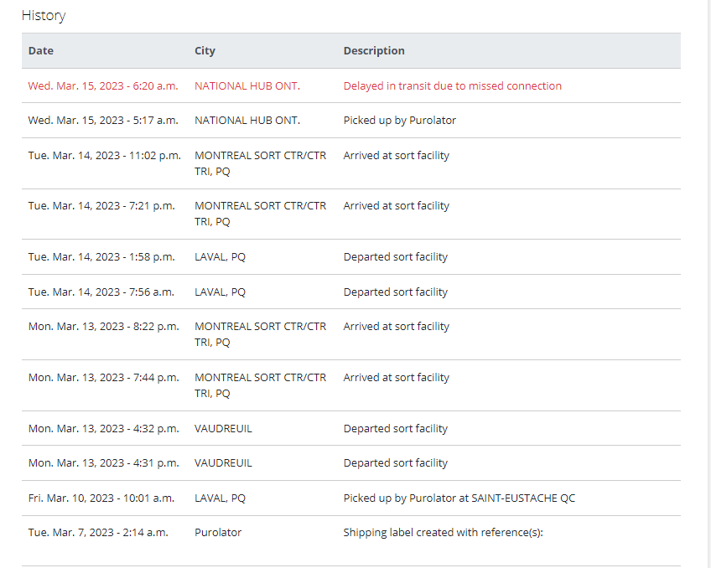This screenshot has width=711, height=568.
Task: Select MONTREAL SORT CTR city at 7:44 p.m.
Action: (260, 385)
